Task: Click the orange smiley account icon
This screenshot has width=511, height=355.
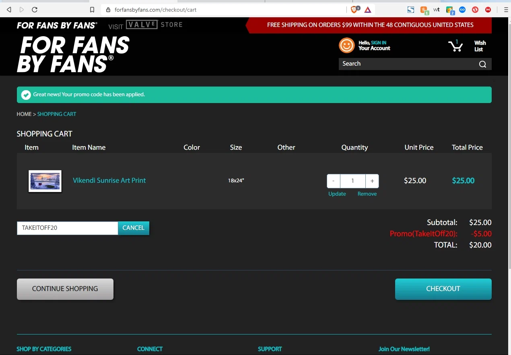Action: point(346,45)
